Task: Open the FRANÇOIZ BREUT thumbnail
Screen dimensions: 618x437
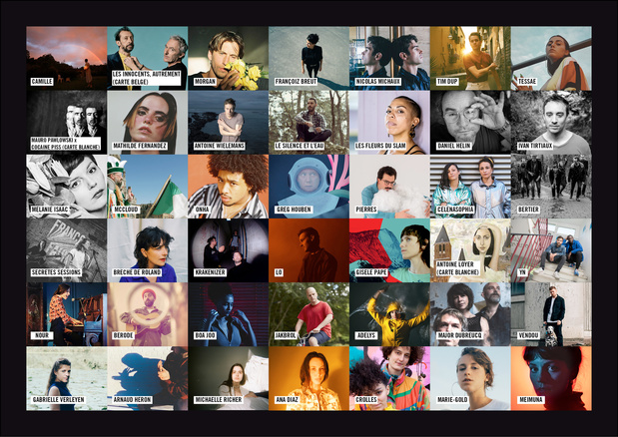Action: (309, 58)
